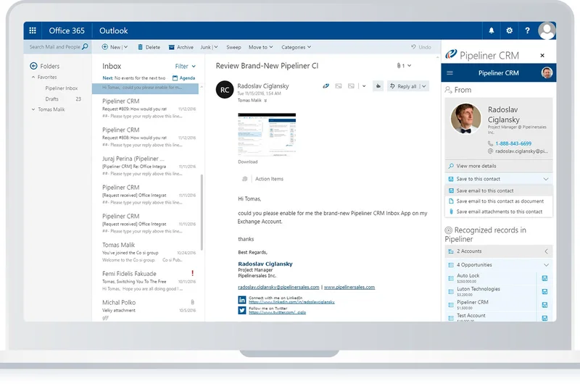Open the account profile avatar
This screenshot has width=580, height=386.
click(x=547, y=30)
